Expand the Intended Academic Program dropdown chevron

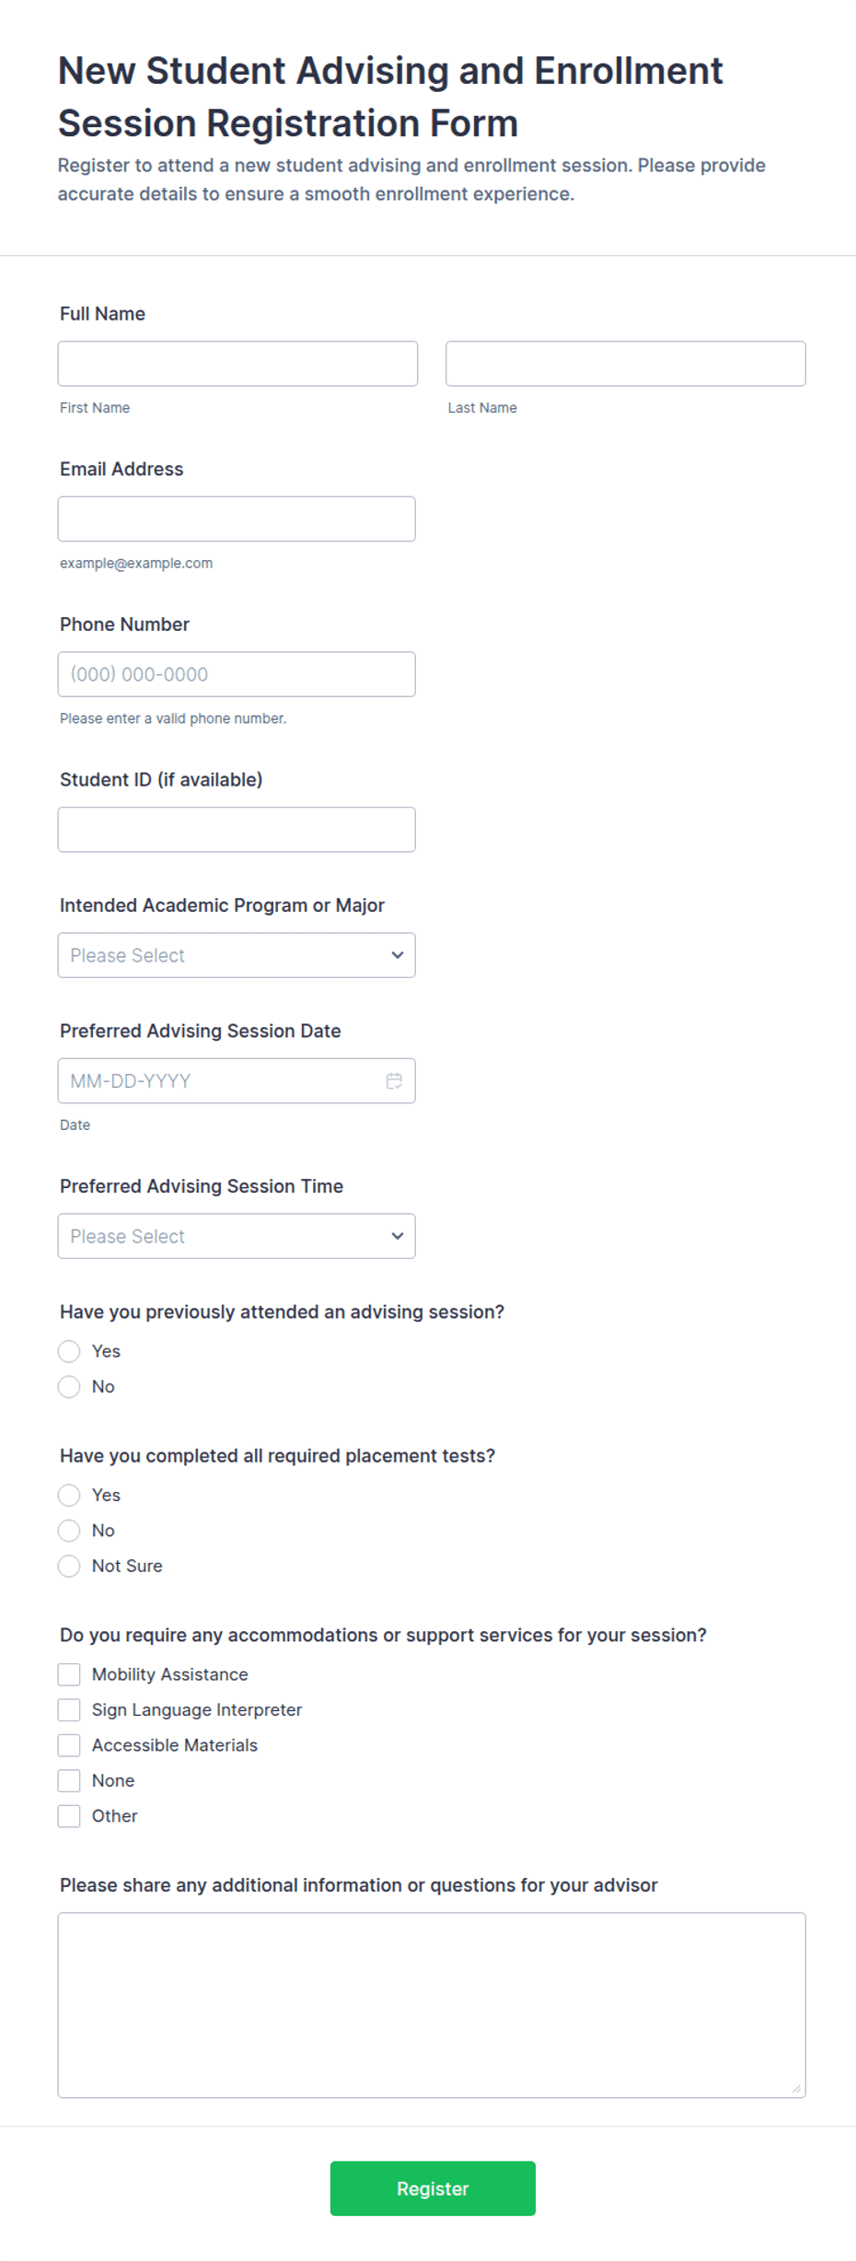pyautogui.click(x=398, y=955)
